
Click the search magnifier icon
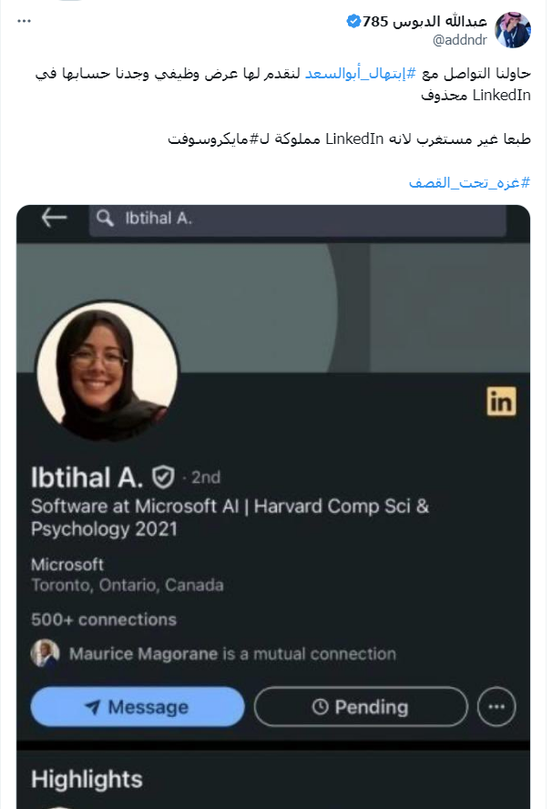tap(106, 219)
